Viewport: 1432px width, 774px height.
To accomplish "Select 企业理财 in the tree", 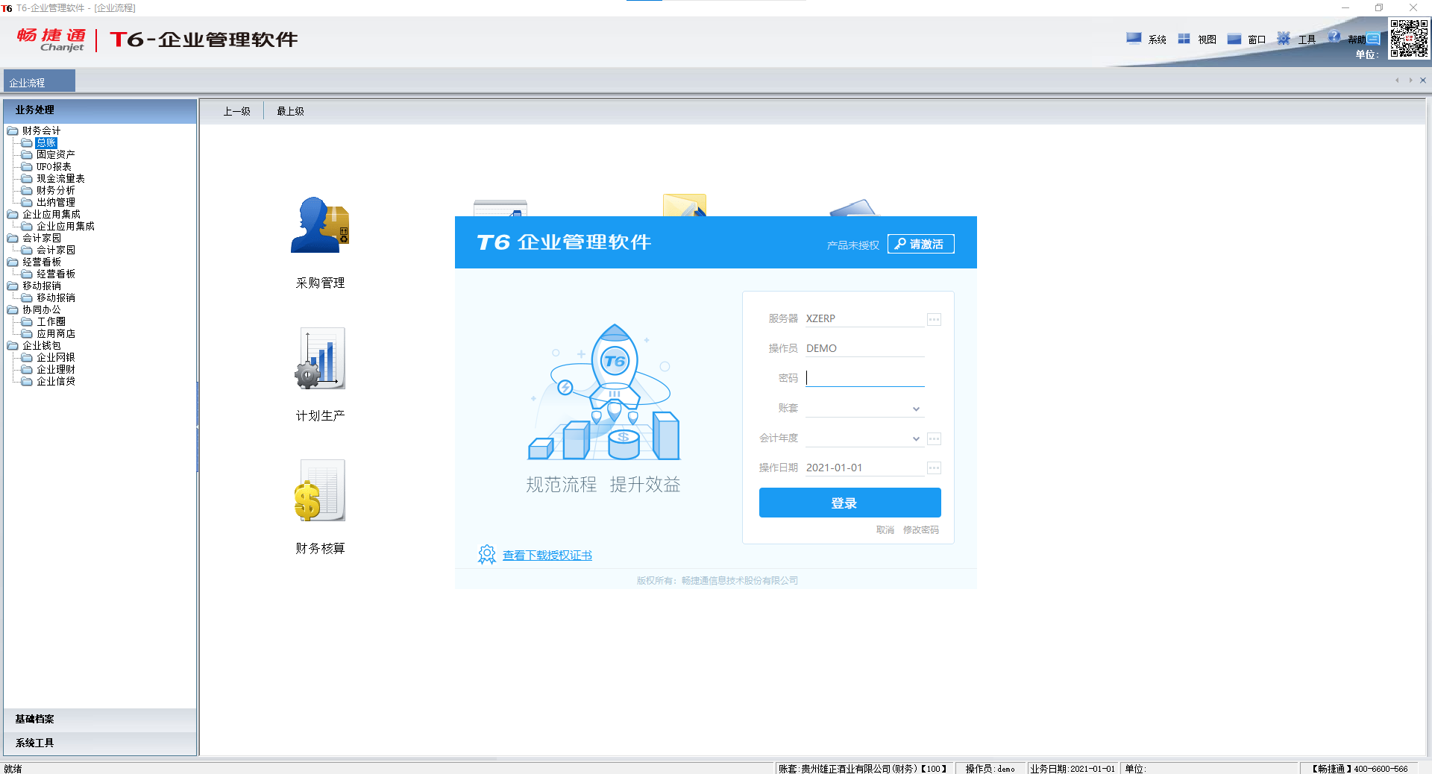I will tap(56, 369).
